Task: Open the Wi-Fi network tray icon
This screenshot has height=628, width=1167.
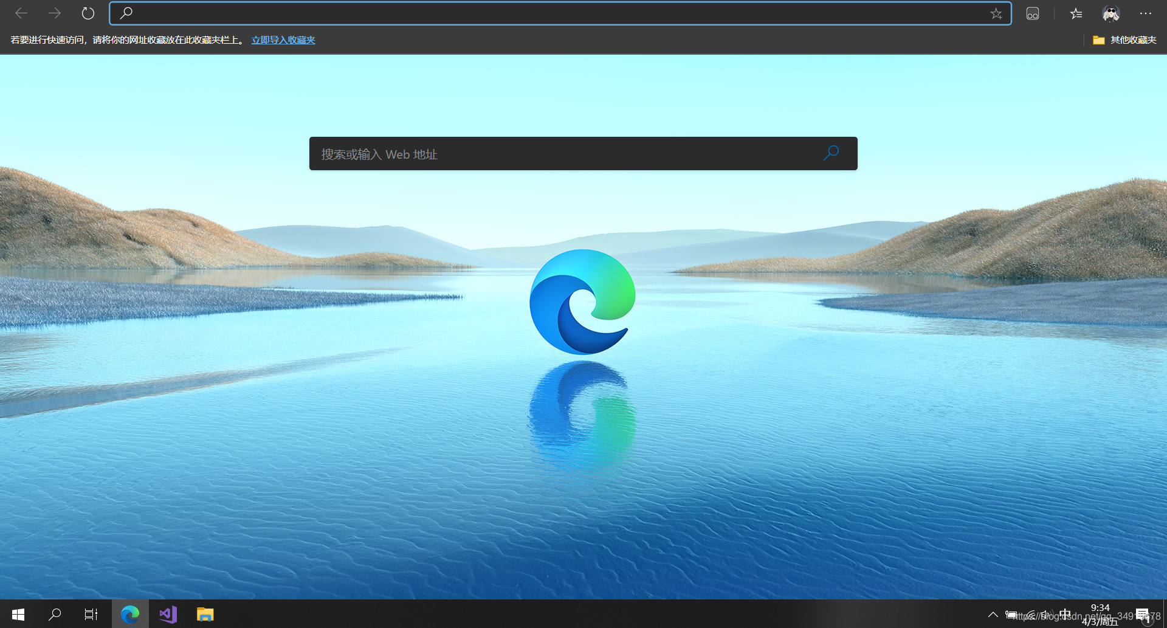Action: pos(1030,615)
